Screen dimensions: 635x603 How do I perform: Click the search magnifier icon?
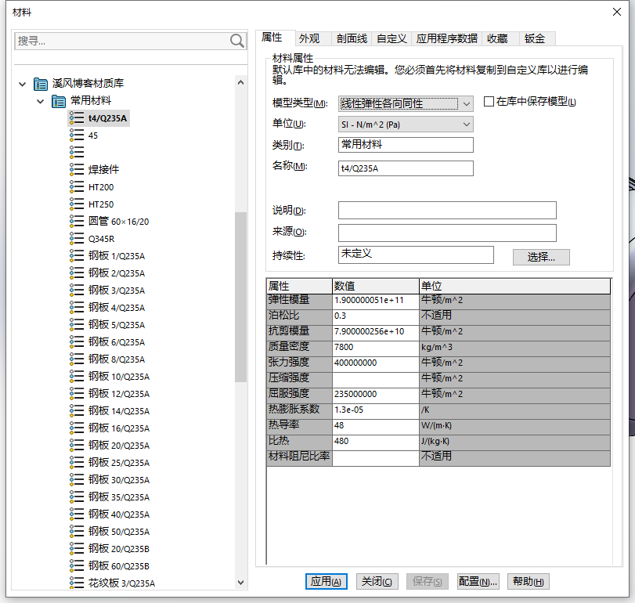click(236, 41)
